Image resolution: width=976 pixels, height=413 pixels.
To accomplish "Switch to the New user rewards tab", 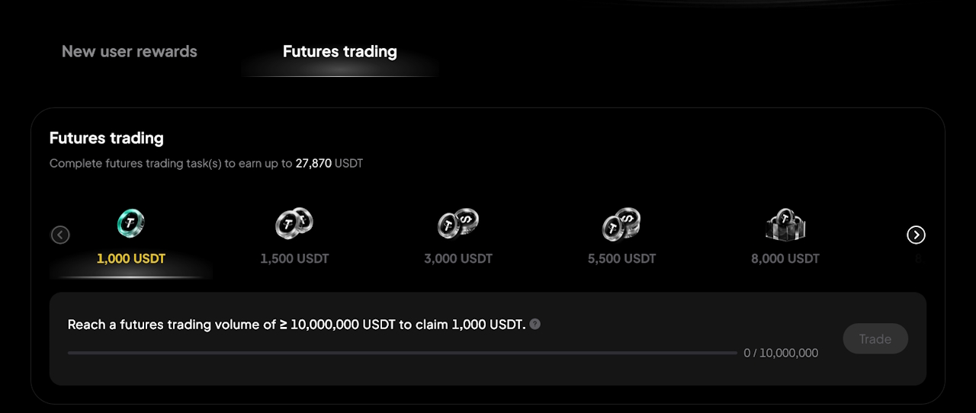I will 130,52.
